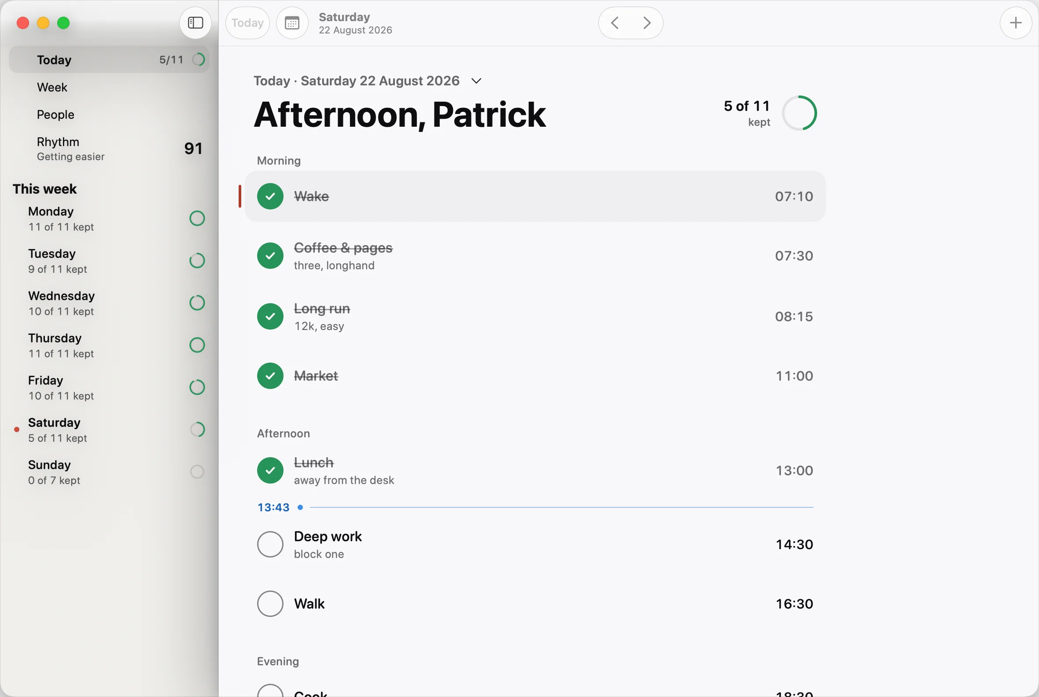Uncheck the Long run item
This screenshot has height=697, width=1039.
click(270, 316)
